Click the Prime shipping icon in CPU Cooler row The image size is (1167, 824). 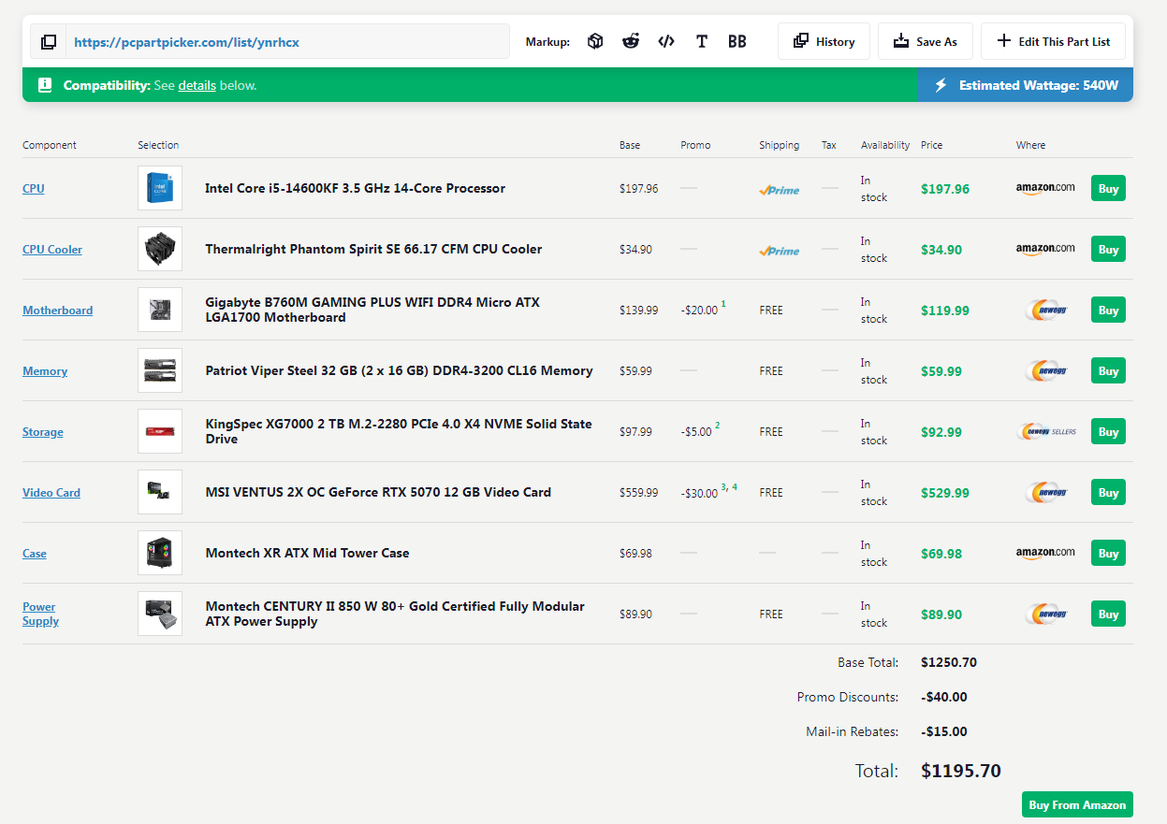point(780,251)
